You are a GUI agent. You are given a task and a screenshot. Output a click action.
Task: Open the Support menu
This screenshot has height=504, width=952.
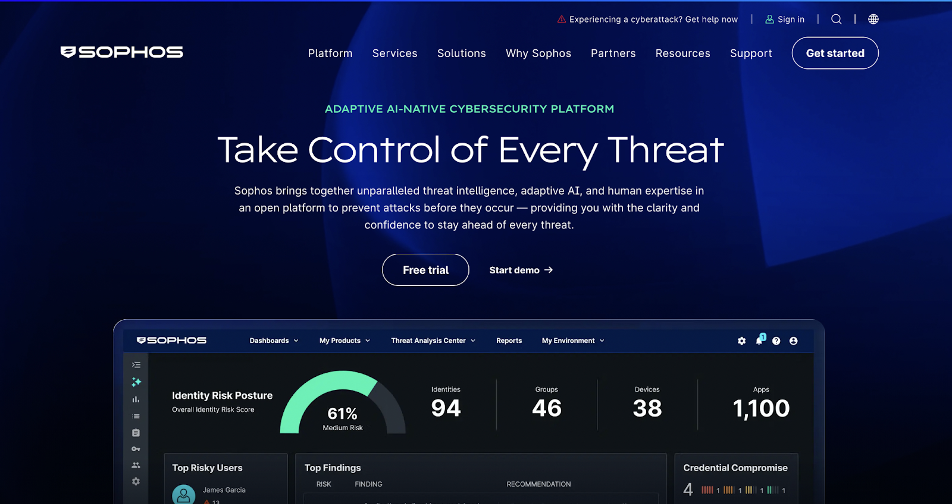751,53
